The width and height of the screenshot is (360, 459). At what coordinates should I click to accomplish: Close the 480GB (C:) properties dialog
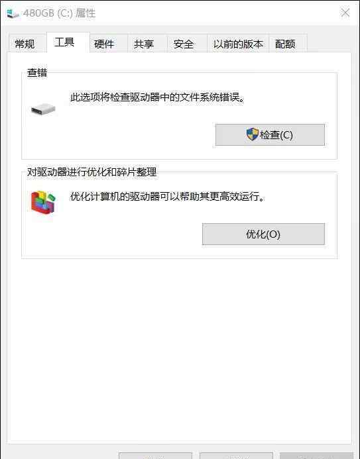point(345,13)
